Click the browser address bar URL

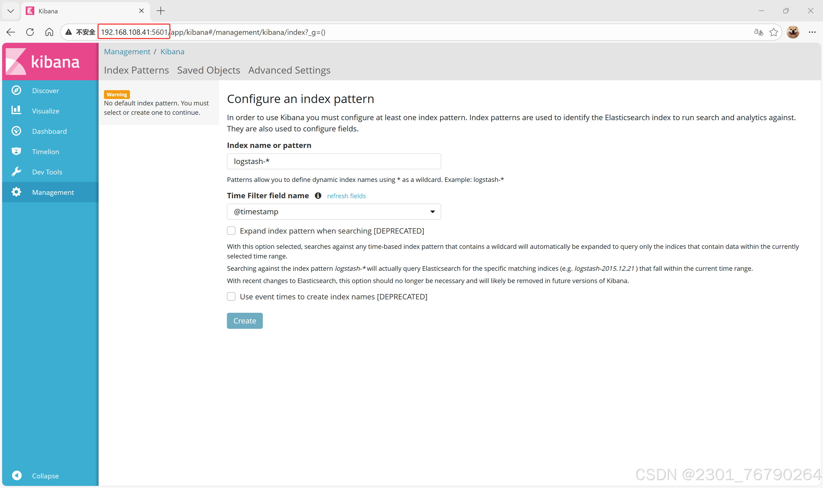point(213,32)
